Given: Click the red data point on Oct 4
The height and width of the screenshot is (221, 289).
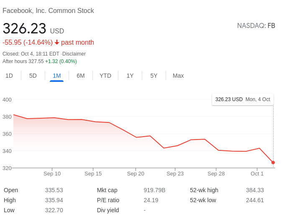Looking at the screenshot, I should tap(273, 163).
